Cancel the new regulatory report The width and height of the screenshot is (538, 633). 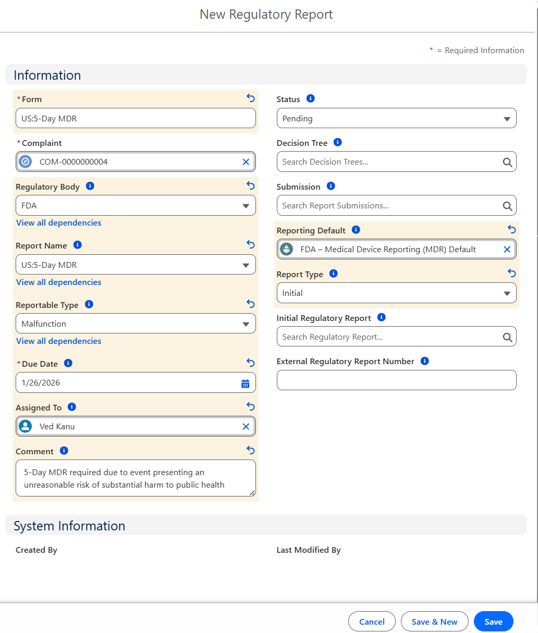(x=372, y=622)
